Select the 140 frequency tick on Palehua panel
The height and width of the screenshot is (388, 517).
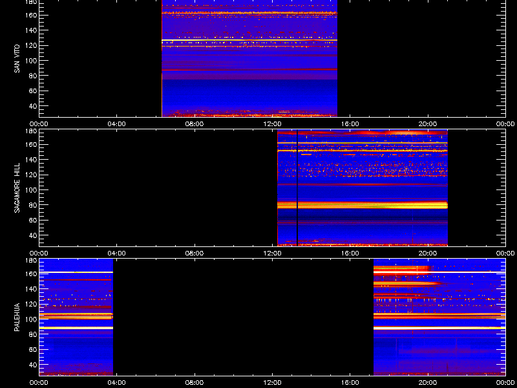tap(31, 289)
